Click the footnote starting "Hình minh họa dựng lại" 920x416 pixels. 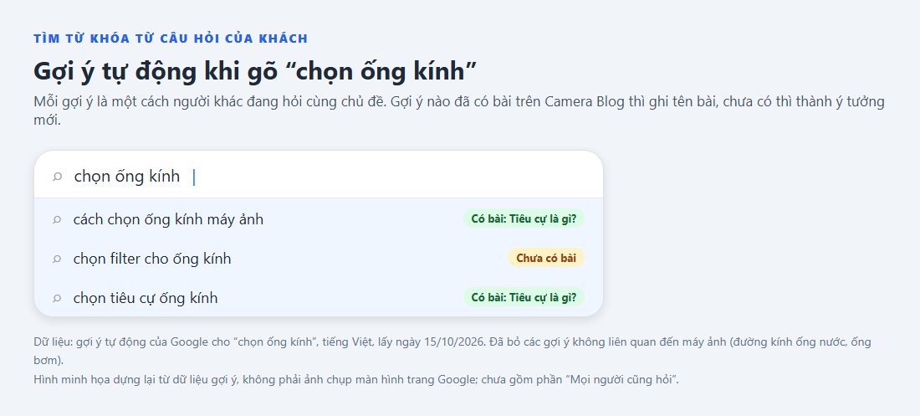[356, 379]
